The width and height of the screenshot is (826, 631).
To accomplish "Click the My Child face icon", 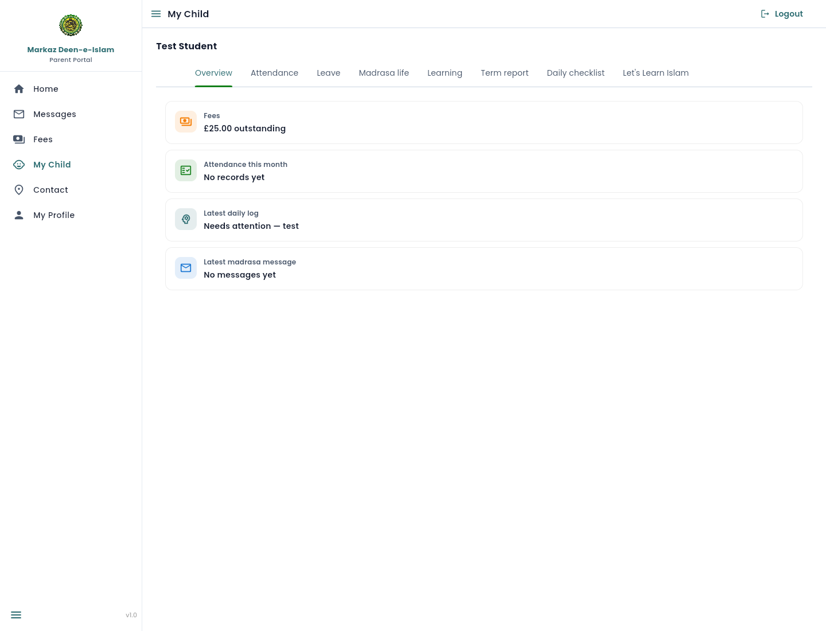I will (x=19, y=165).
